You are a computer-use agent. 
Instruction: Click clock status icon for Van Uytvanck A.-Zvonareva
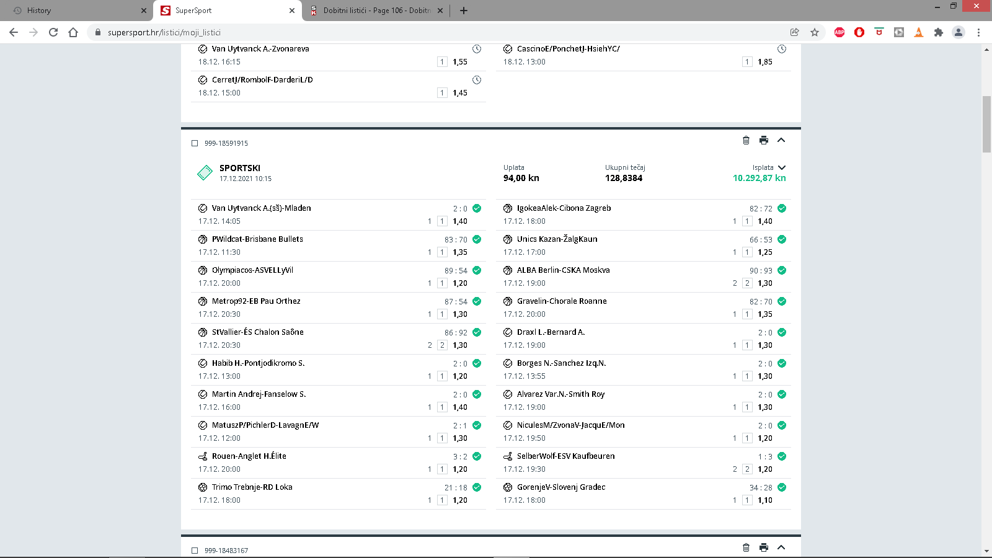pyautogui.click(x=477, y=49)
